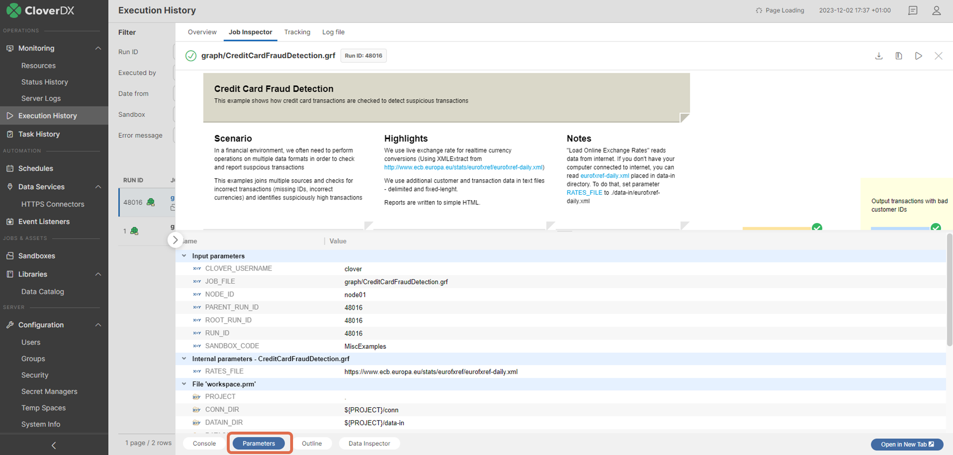This screenshot has height=455, width=953.
Task: Open the eurofxref-daily.xml link in Notes
Action: click(604, 176)
